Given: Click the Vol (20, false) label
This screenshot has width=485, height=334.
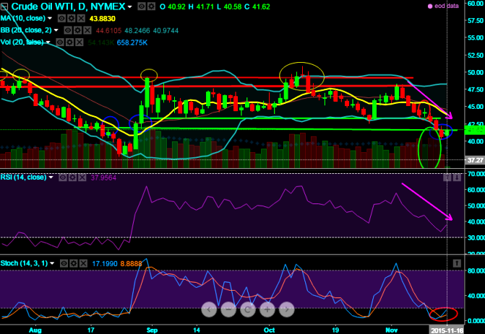Looking at the screenshot, I should pyautogui.click(x=22, y=43).
